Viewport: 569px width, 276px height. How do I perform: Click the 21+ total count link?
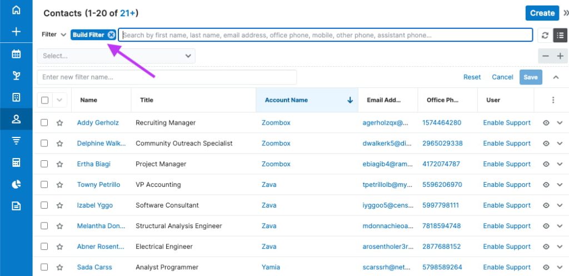(127, 13)
